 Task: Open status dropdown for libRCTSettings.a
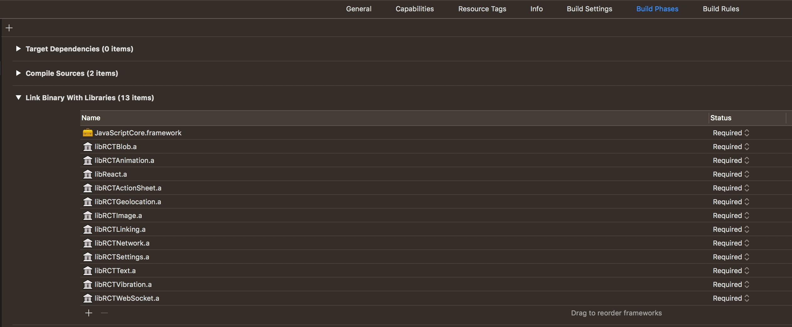[x=731, y=257]
